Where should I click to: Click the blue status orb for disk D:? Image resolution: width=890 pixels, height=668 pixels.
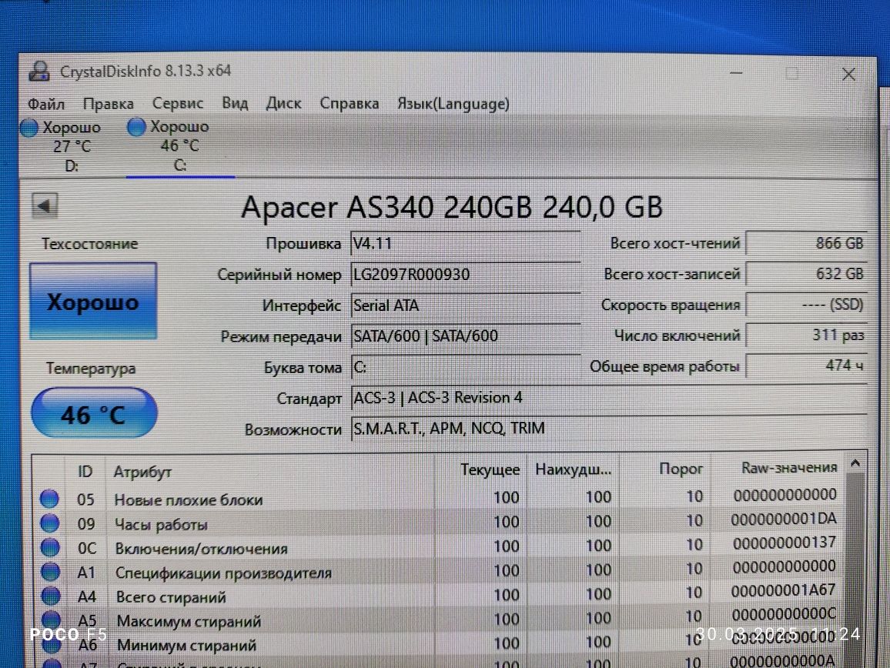29,128
